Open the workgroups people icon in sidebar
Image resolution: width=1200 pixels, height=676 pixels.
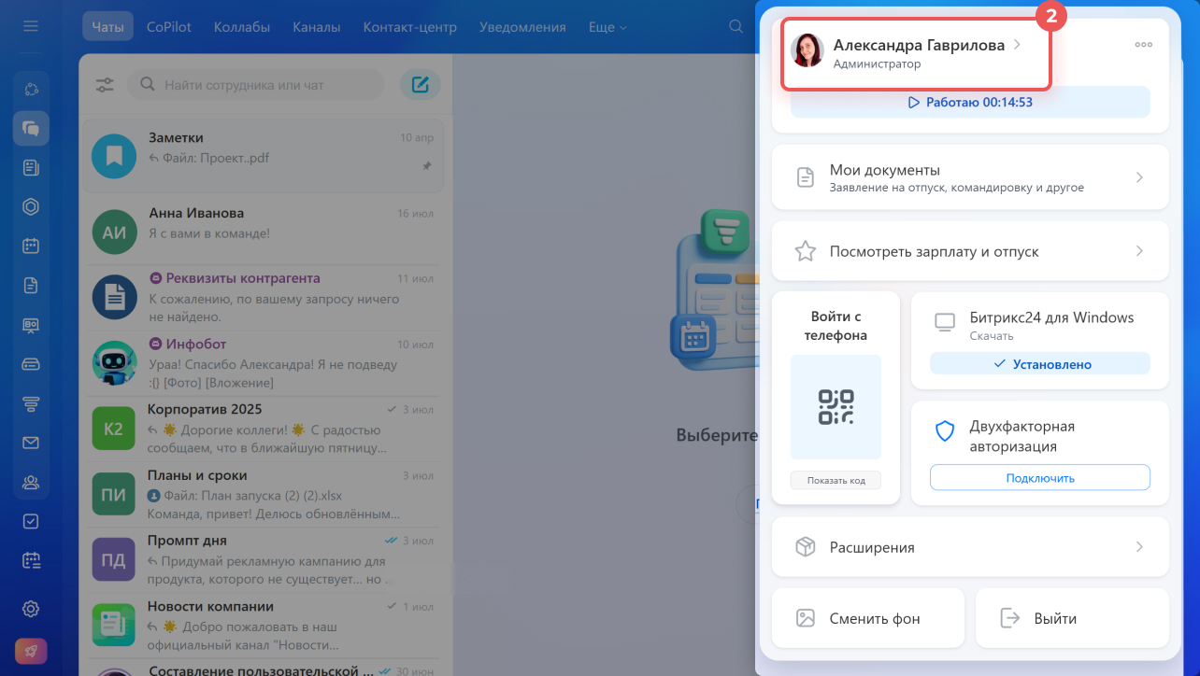31,482
